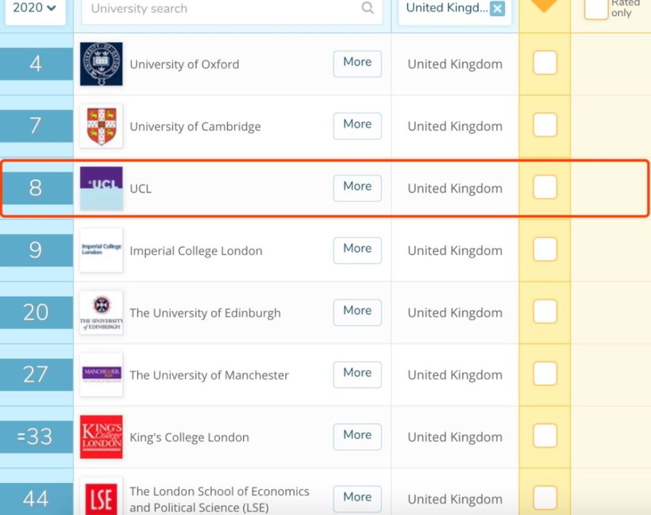Image resolution: width=651 pixels, height=515 pixels.
Task: Check the compare box for King's College London
Action: tap(545, 437)
